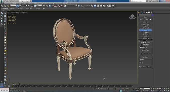Choose the Select and Scale tool

[x=35, y=6]
